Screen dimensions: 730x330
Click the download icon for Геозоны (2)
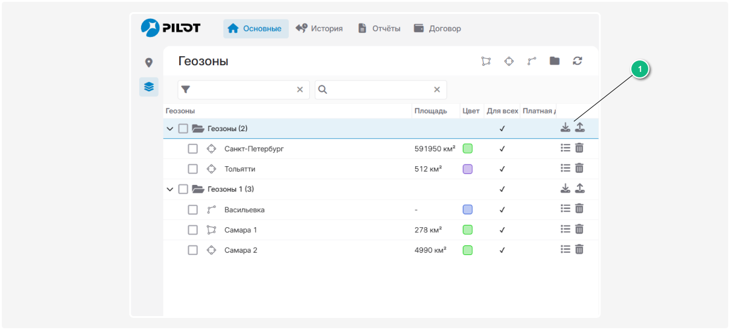click(x=565, y=128)
